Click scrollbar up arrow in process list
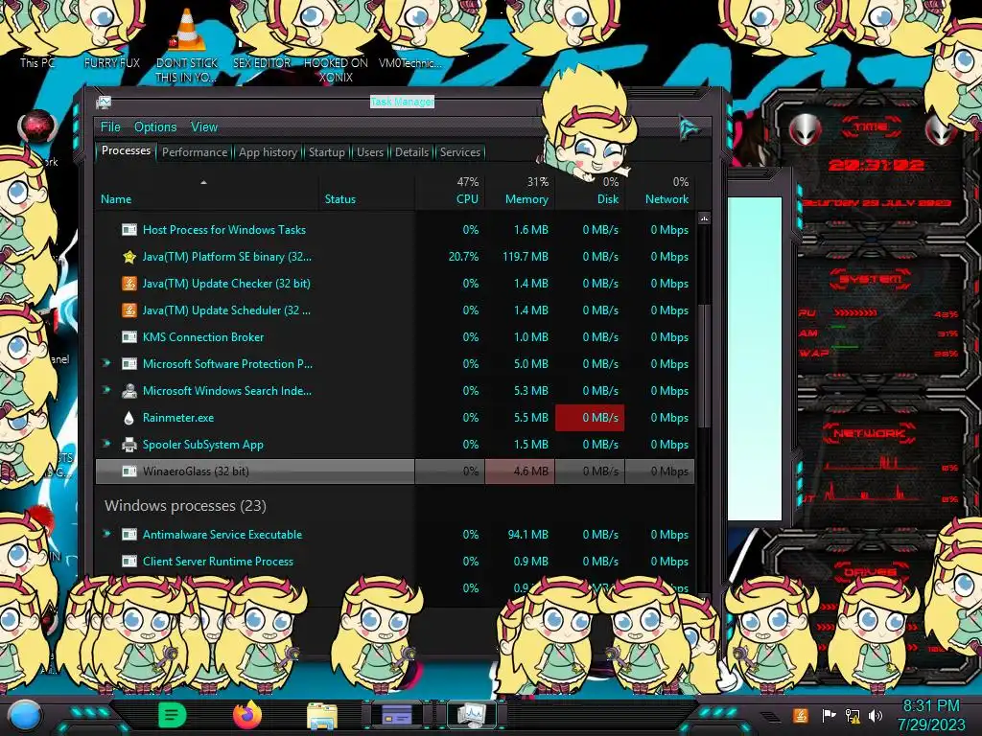 coord(705,218)
